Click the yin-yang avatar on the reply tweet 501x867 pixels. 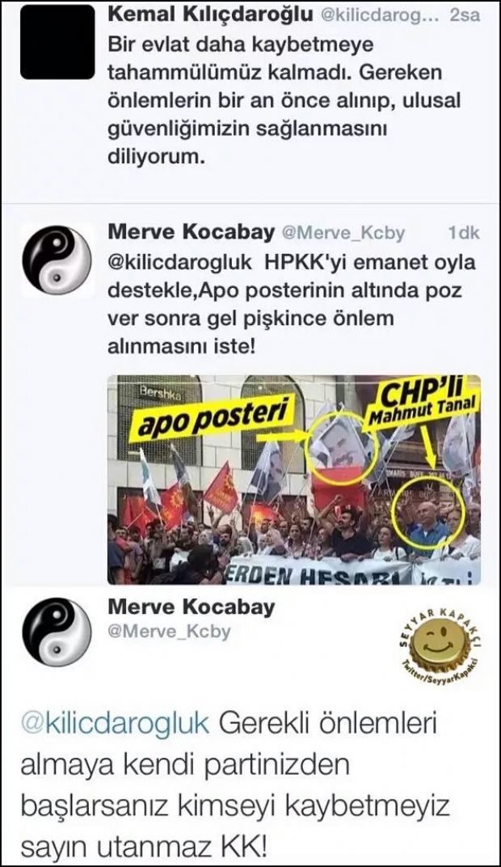[x=57, y=260]
